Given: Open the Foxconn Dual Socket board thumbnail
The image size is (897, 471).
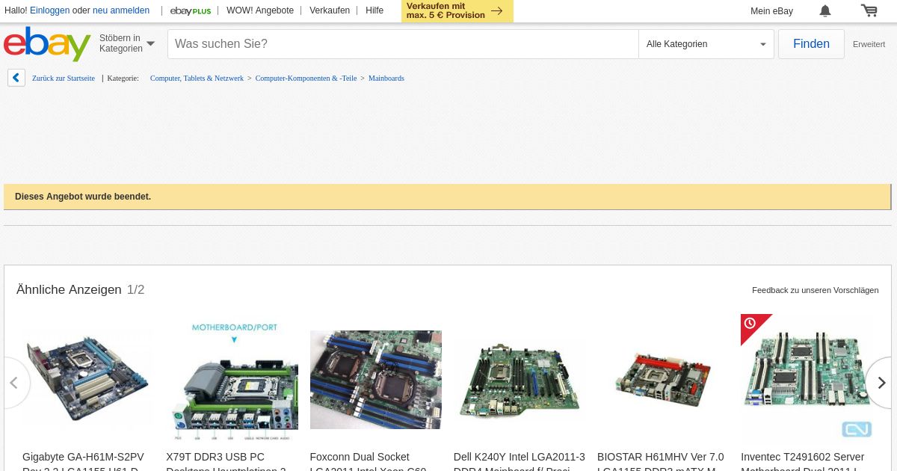Looking at the screenshot, I should click(376, 380).
